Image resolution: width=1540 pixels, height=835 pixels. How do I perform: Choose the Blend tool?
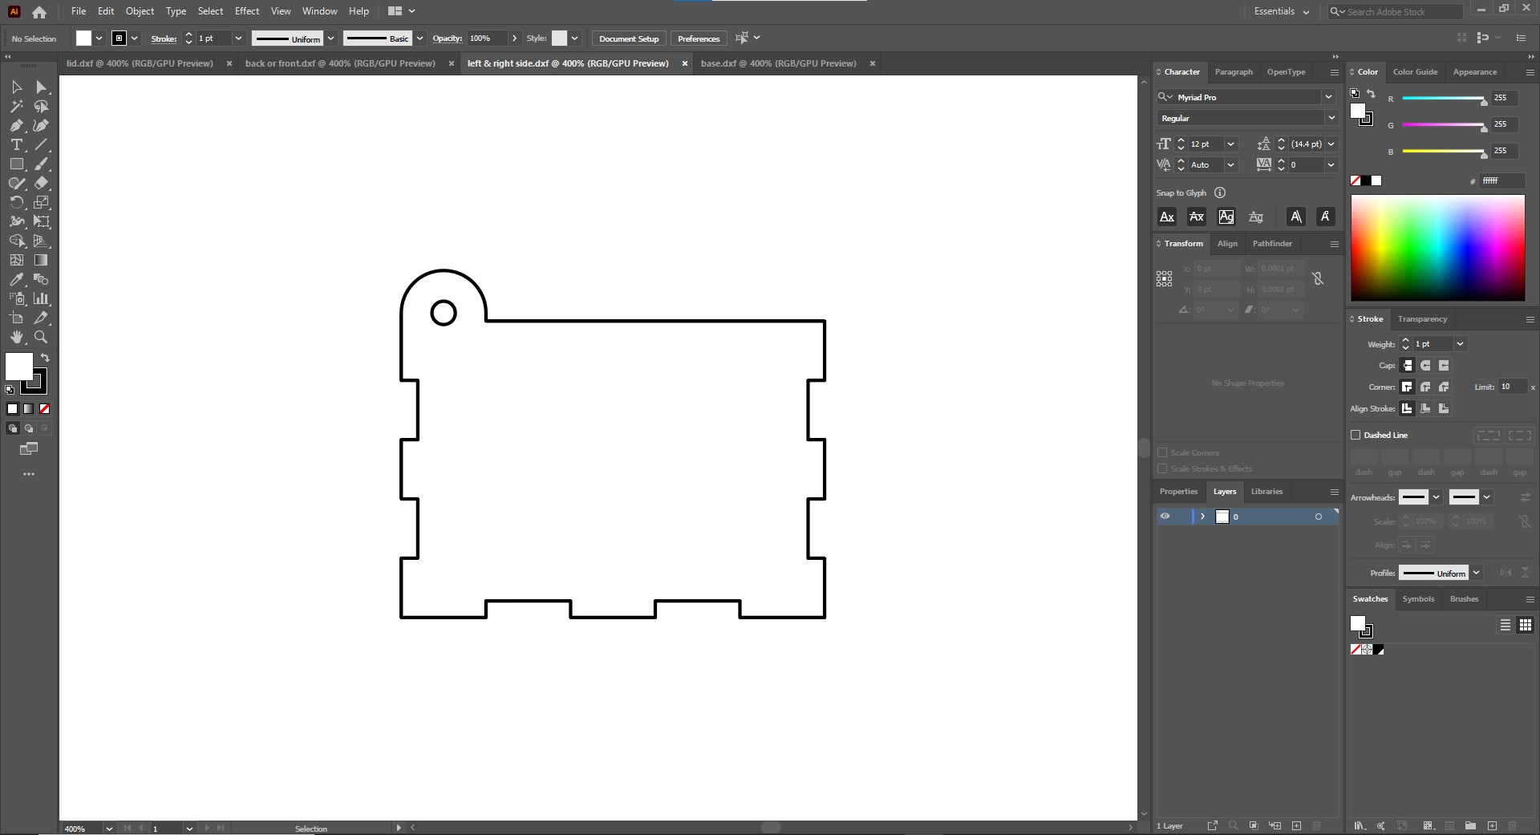(x=42, y=279)
